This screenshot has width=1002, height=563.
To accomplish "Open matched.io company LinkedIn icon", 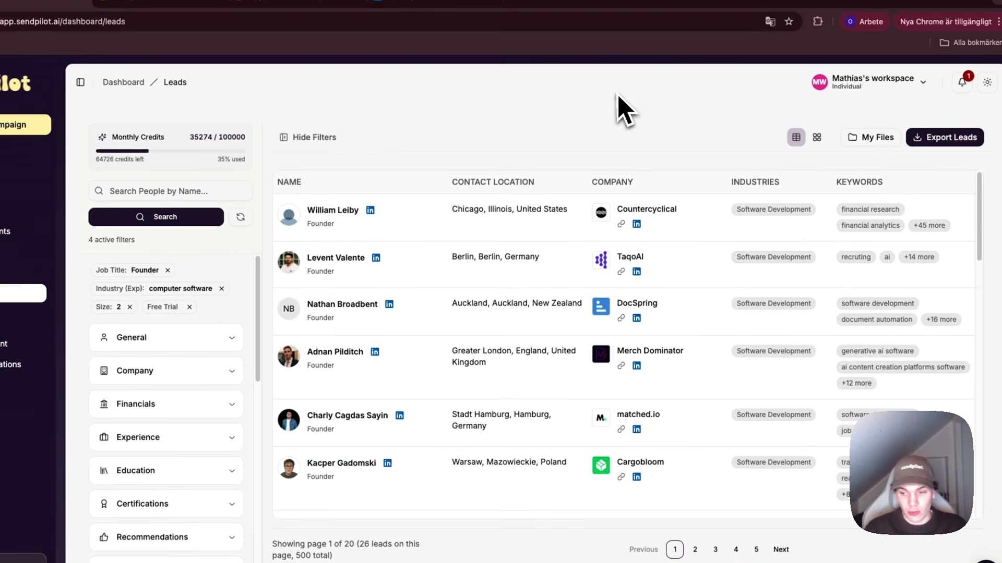I will [637, 430].
